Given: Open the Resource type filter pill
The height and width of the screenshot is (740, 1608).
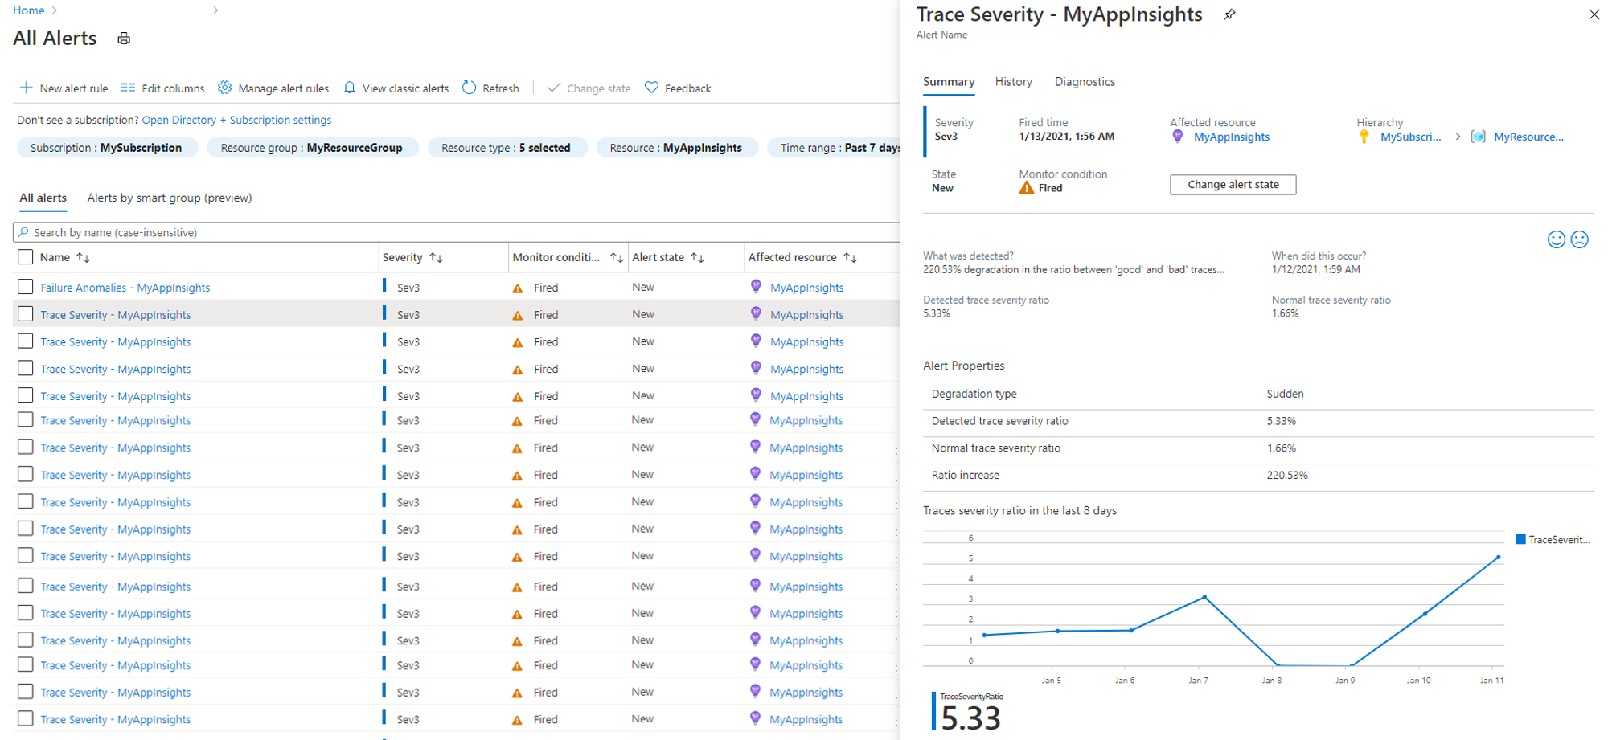Looking at the screenshot, I should tap(507, 148).
